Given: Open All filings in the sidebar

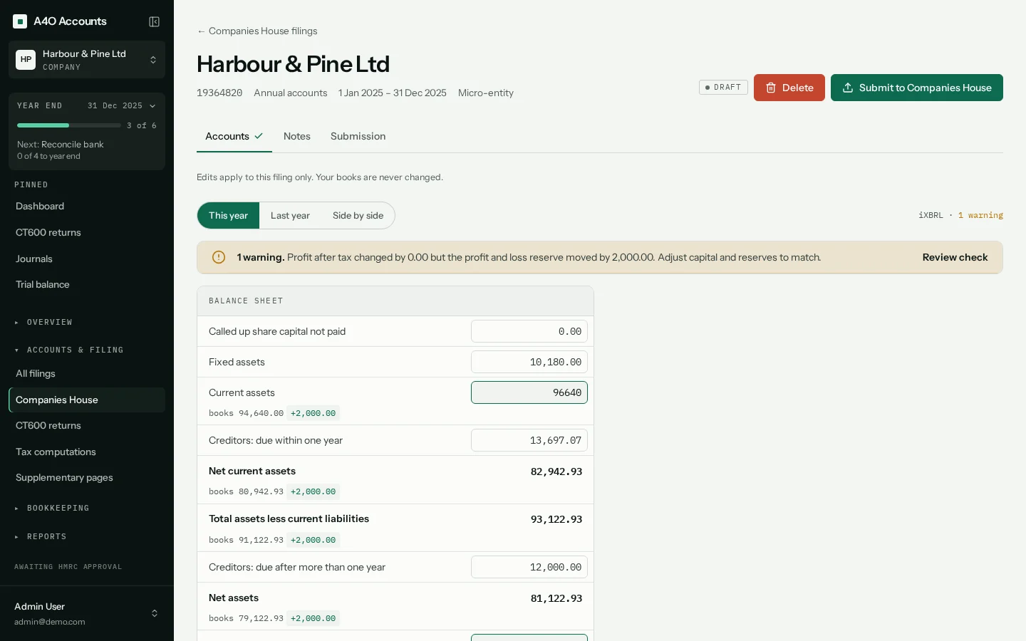Looking at the screenshot, I should 87,373.
